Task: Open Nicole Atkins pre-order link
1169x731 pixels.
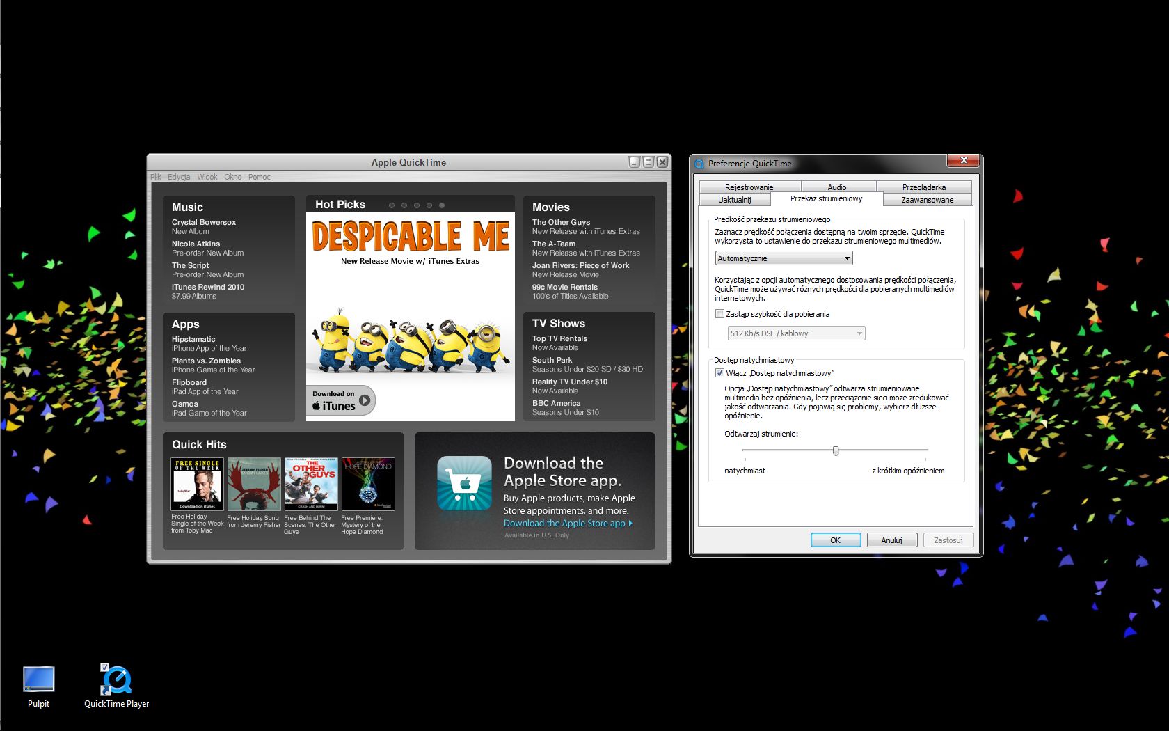Action: 207,249
